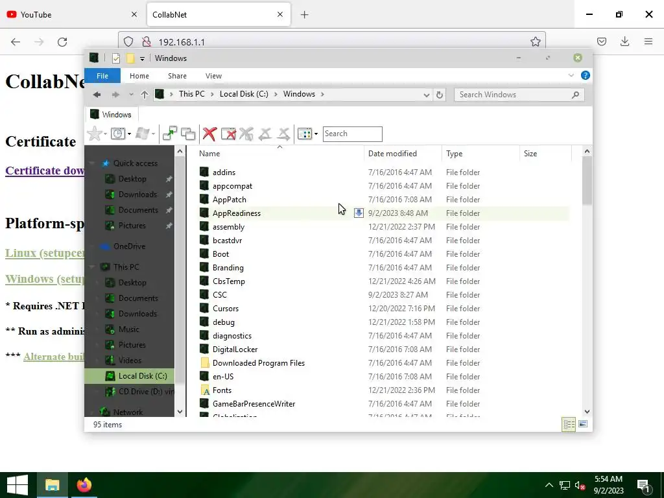Select the Windows folder tab
The height and width of the screenshot is (498, 664).
pyautogui.click(x=113, y=114)
